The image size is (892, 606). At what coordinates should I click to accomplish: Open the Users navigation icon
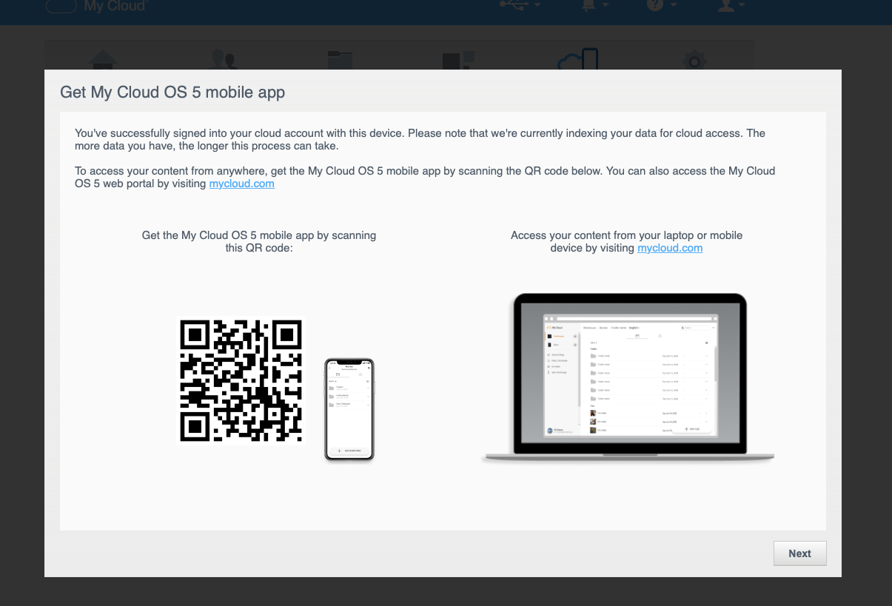point(224,59)
